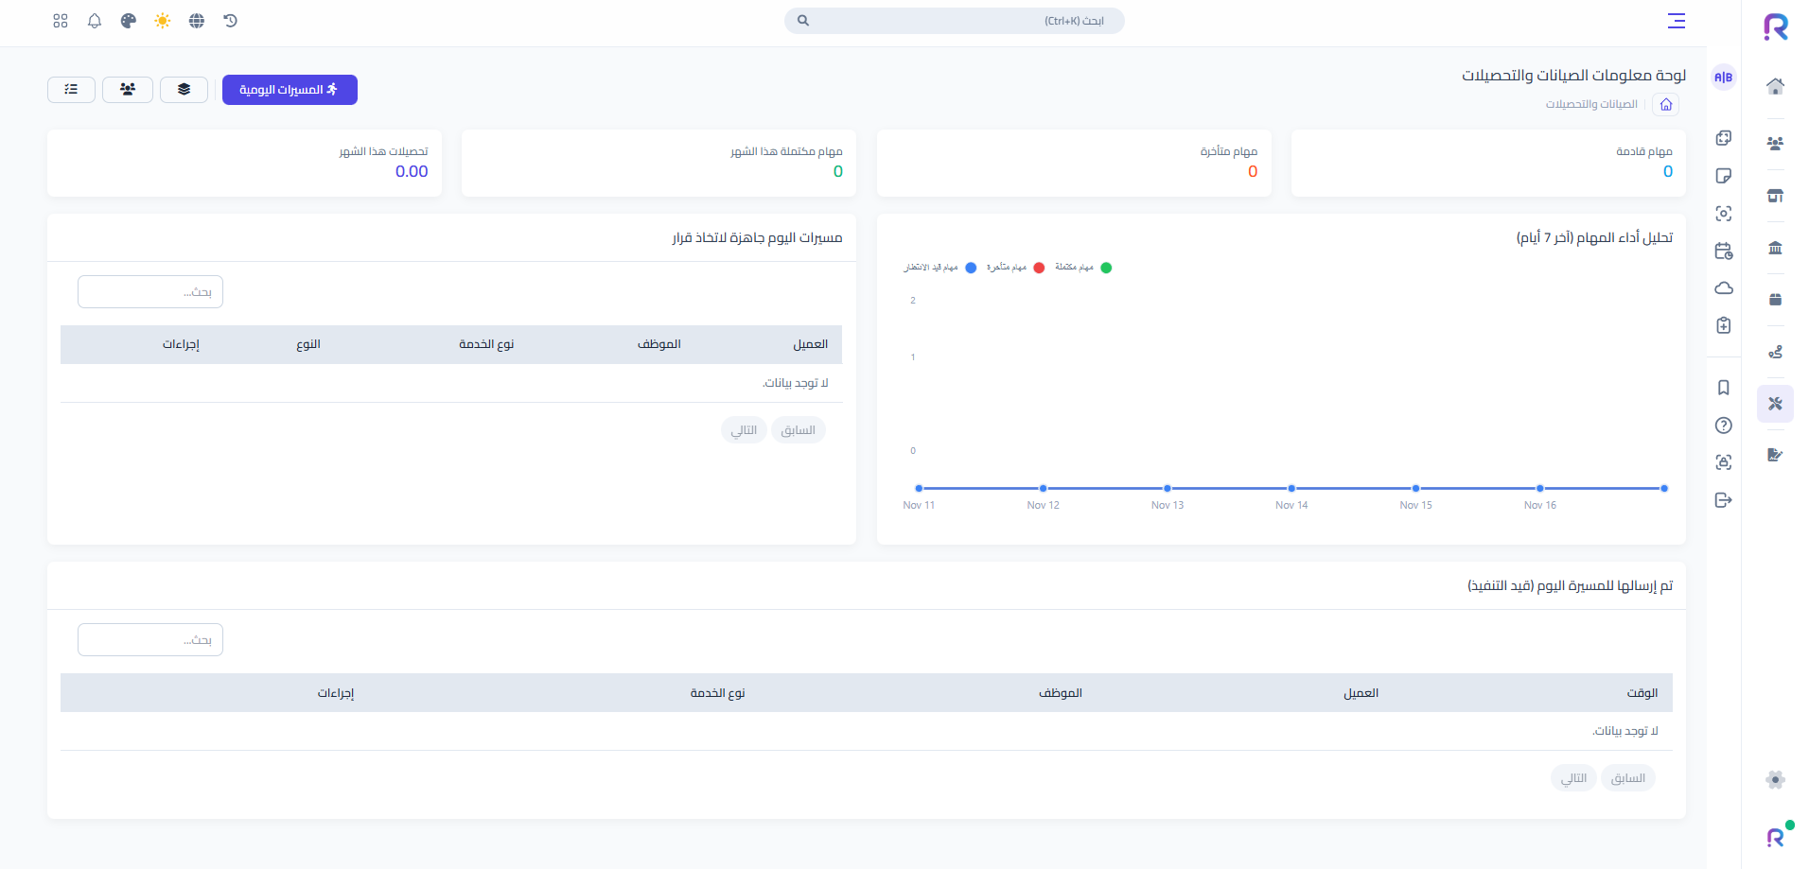Toggle light/dark mode with the sun icon
This screenshot has height=869, width=1809.
click(x=162, y=21)
